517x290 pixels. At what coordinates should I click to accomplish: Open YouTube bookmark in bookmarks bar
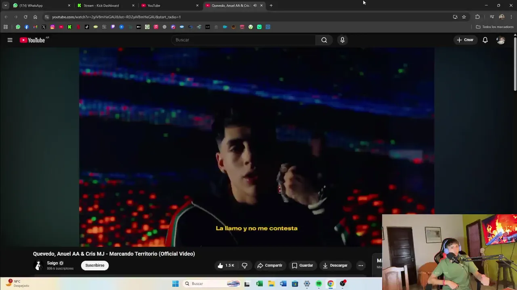pyautogui.click(x=61, y=27)
